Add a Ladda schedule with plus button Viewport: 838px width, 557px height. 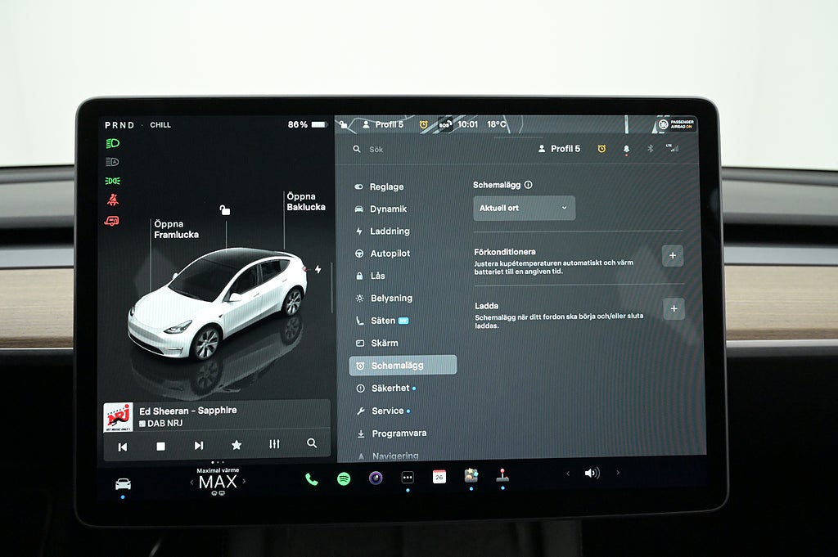[673, 308]
